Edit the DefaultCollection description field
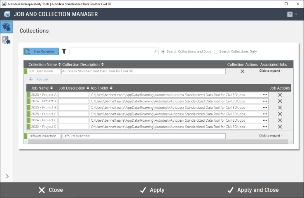The width and height of the screenshot is (304, 198). (143, 136)
